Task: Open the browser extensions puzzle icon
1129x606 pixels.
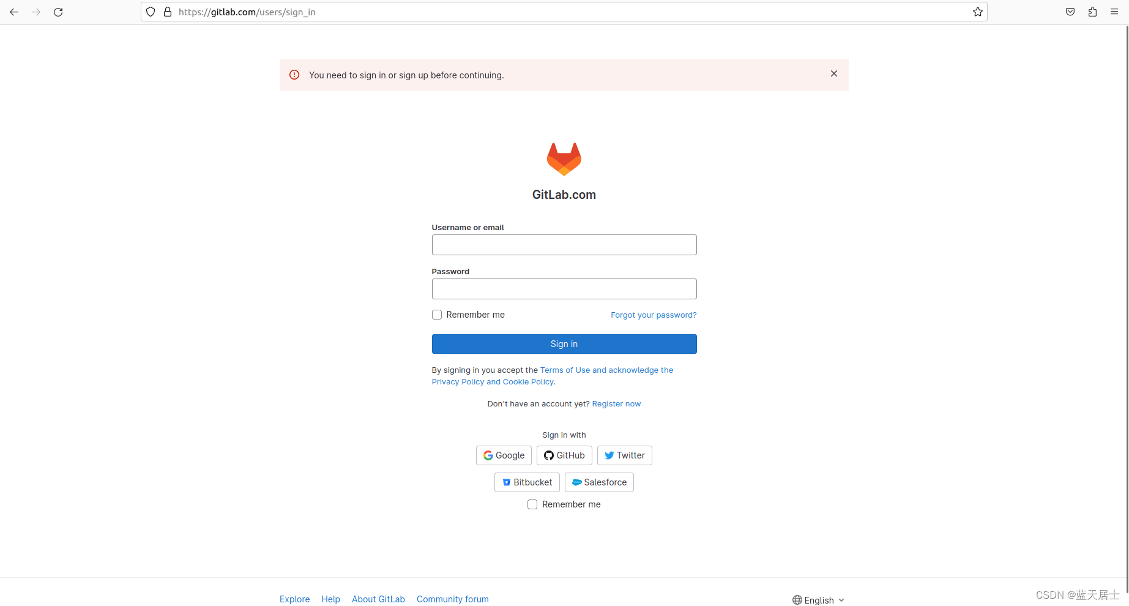Action: 1092,12
